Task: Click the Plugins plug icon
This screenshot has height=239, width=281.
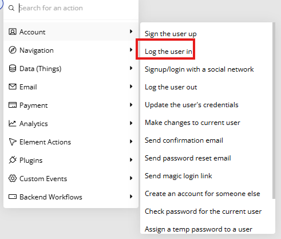Action: pyautogui.click(x=13, y=160)
